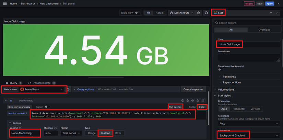Screen dimensions: 283x140
Task: Open the Last 6 hours time picker
Action: (x=181, y=13)
